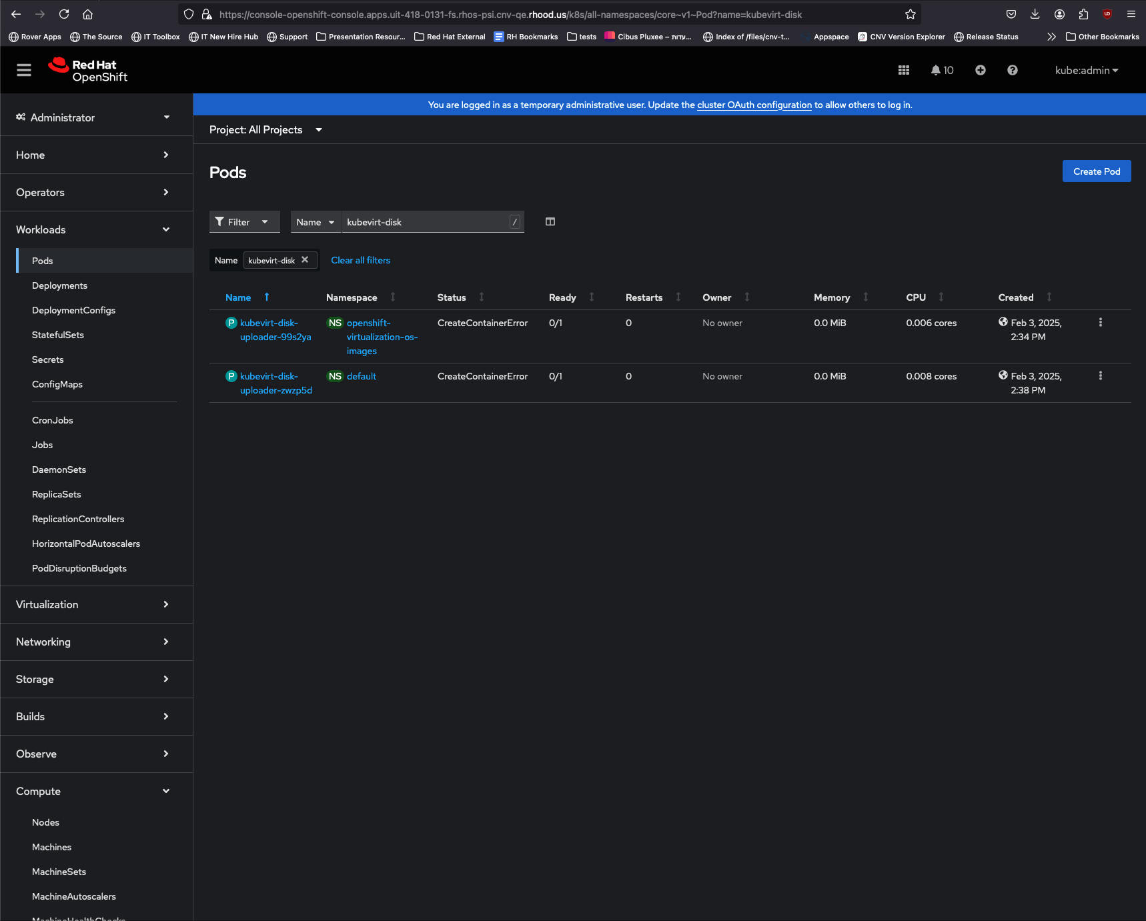Image resolution: width=1146 pixels, height=921 pixels.
Task: Click the Create Pod button
Action: pyautogui.click(x=1096, y=171)
